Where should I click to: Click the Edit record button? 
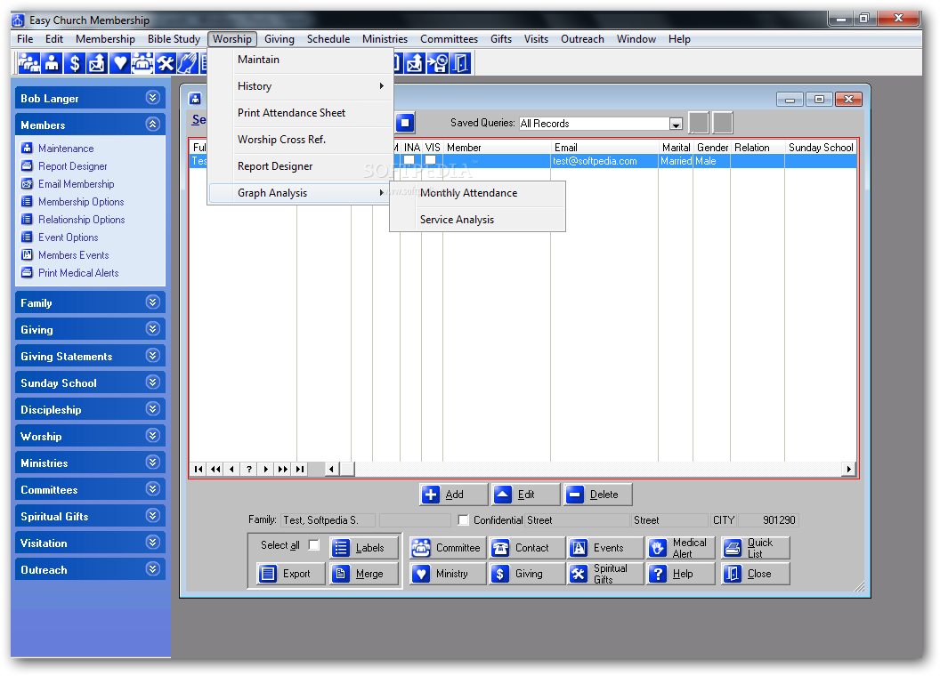coord(526,495)
